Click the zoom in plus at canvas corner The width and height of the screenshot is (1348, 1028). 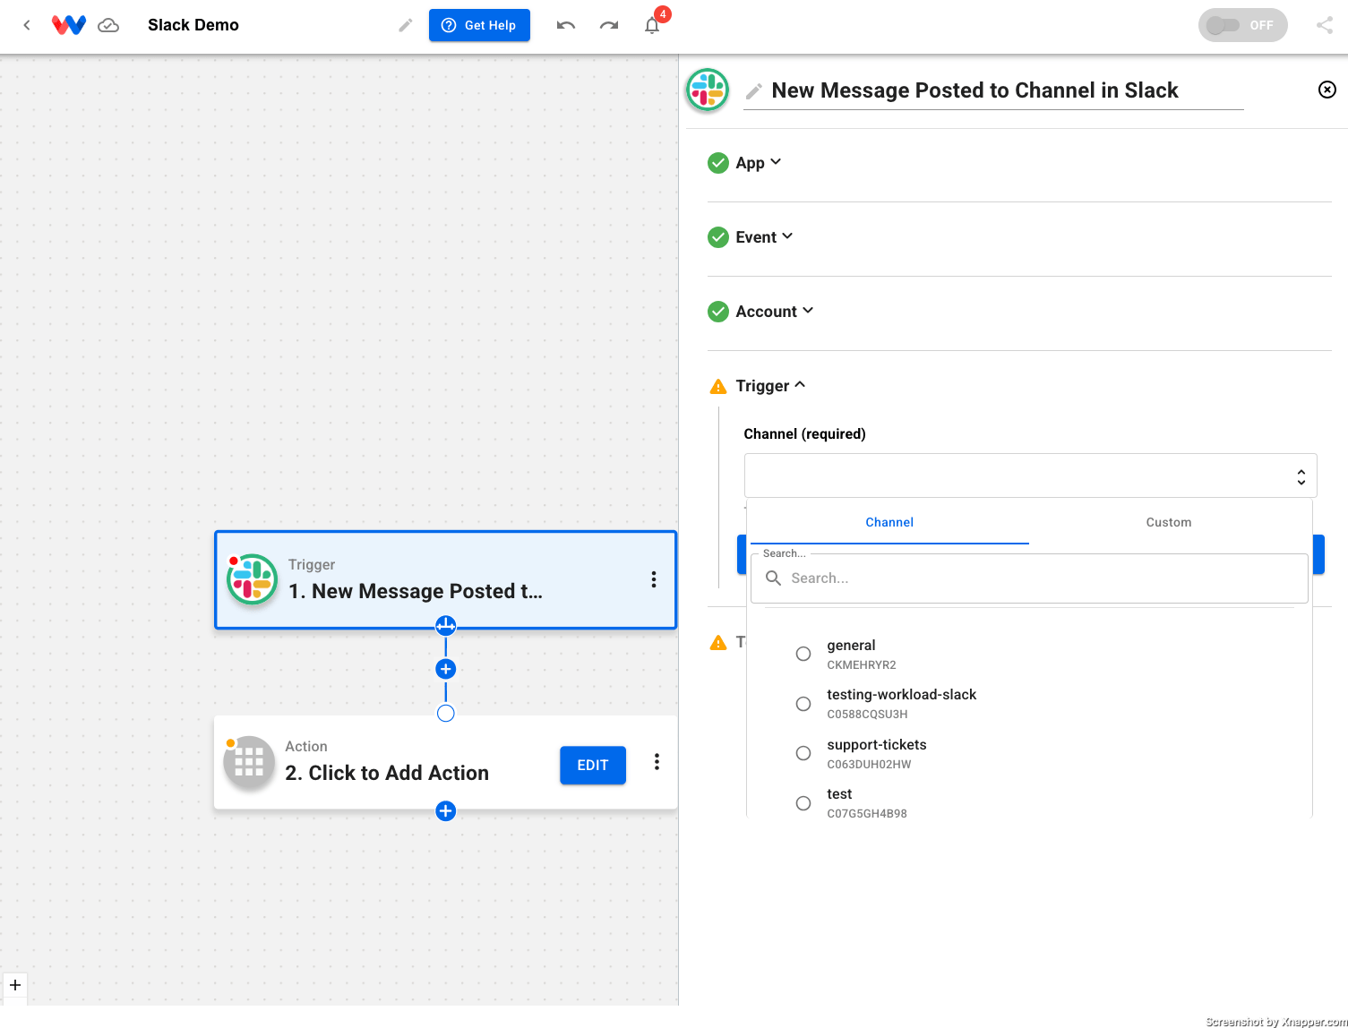pyautogui.click(x=15, y=985)
